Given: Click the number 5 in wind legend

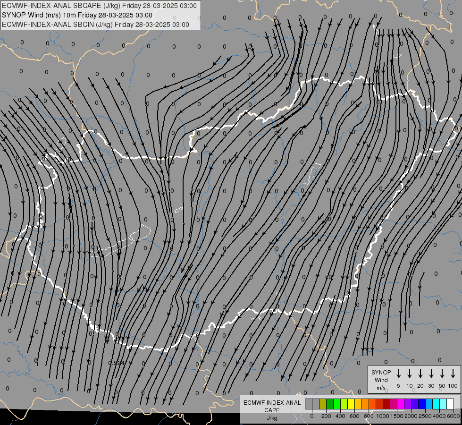Looking at the screenshot, I should pyautogui.click(x=398, y=386).
